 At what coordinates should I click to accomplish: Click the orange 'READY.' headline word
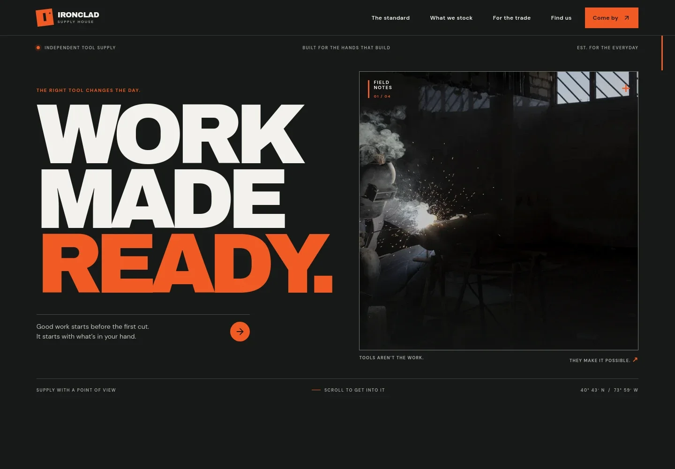pos(187,263)
